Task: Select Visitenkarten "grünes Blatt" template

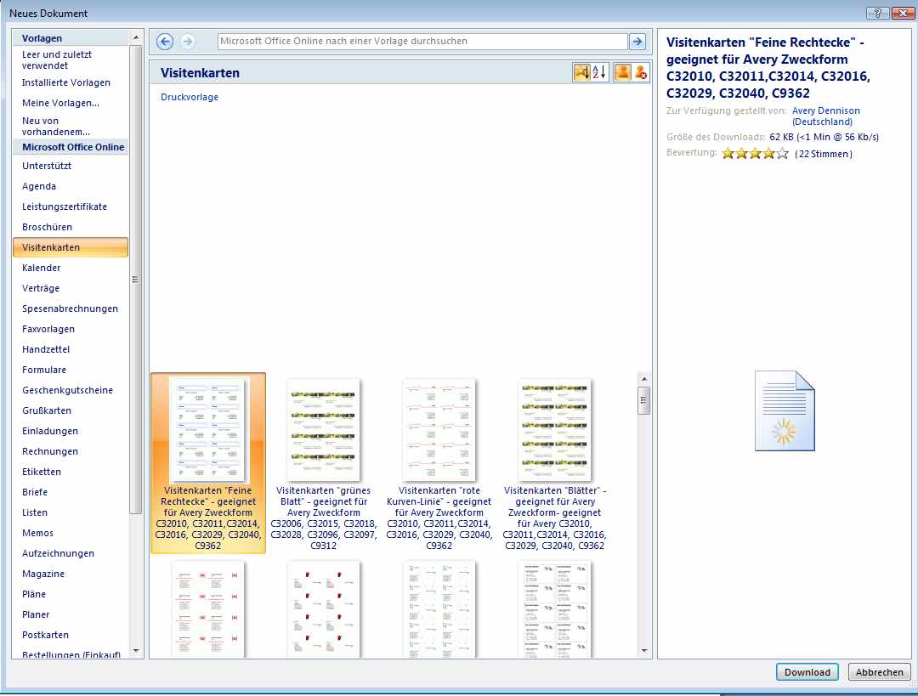Action: [x=323, y=463]
